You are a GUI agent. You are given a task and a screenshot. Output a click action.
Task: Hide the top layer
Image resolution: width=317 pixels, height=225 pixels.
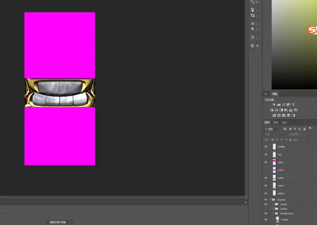click(x=266, y=155)
